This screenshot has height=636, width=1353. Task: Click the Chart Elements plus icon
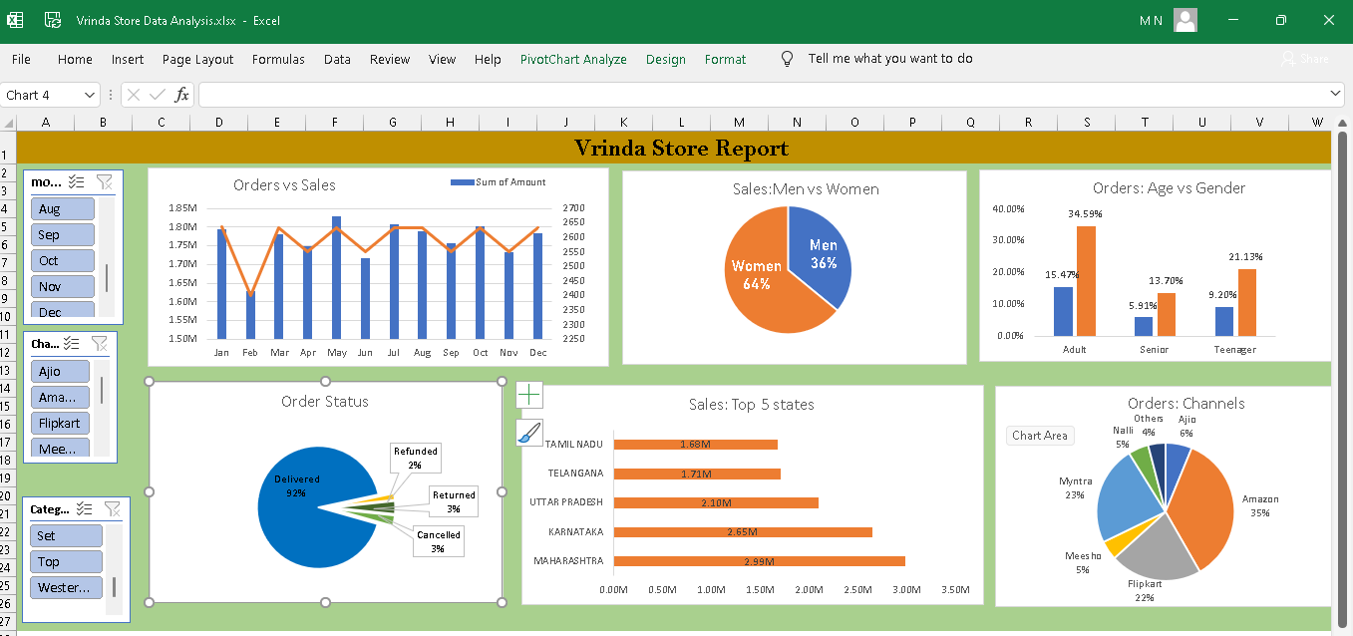(x=529, y=395)
